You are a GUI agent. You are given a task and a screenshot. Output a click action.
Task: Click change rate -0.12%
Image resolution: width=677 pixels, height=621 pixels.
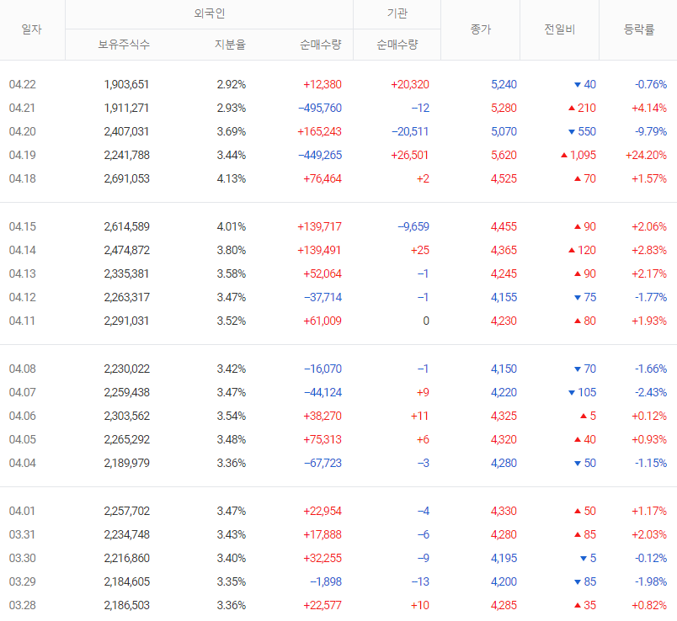click(x=651, y=559)
